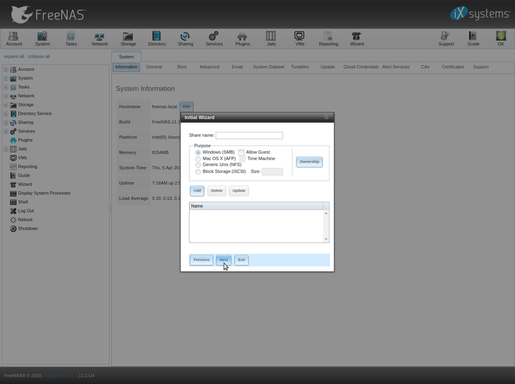Focus the Share name input field
This screenshot has height=384, width=515.
point(249,135)
